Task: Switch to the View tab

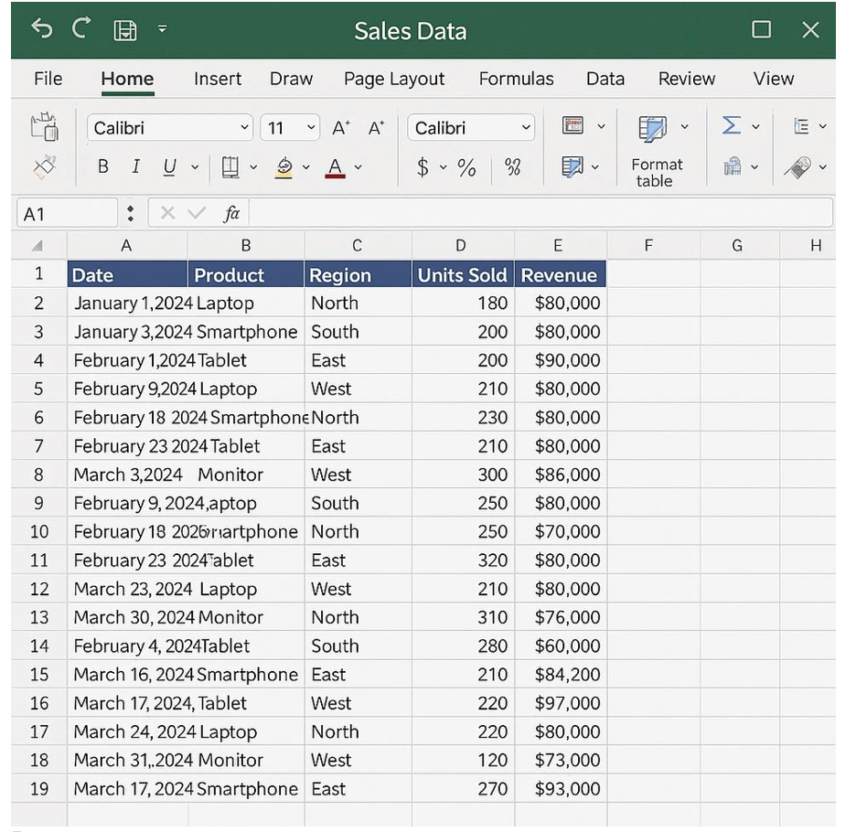Action: 774,79
